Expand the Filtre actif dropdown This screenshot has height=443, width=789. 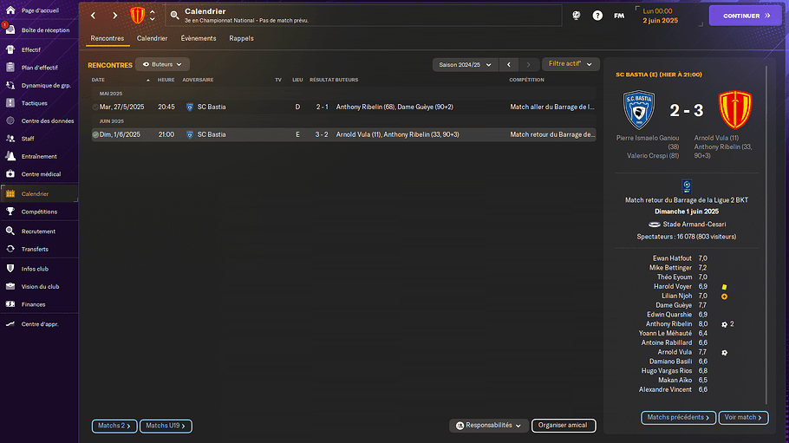[571, 64]
